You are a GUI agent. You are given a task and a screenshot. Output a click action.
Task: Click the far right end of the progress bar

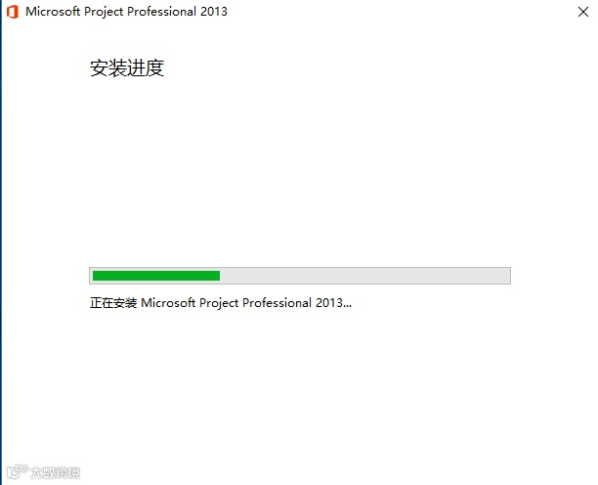coord(508,276)
